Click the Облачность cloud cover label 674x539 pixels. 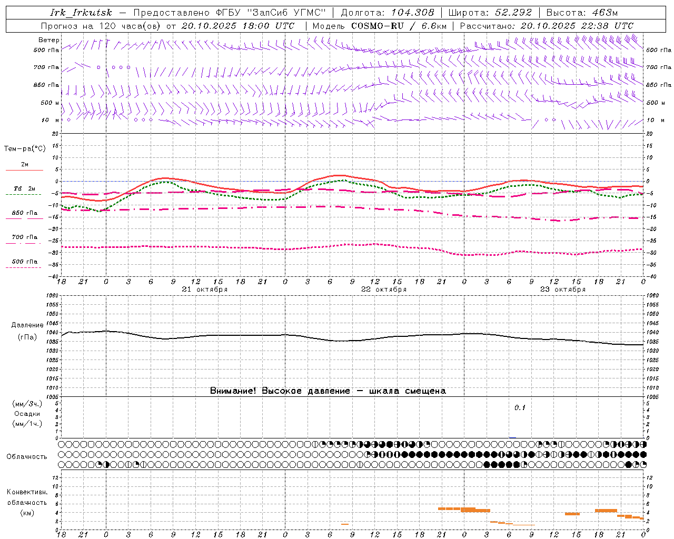[27, 456]
